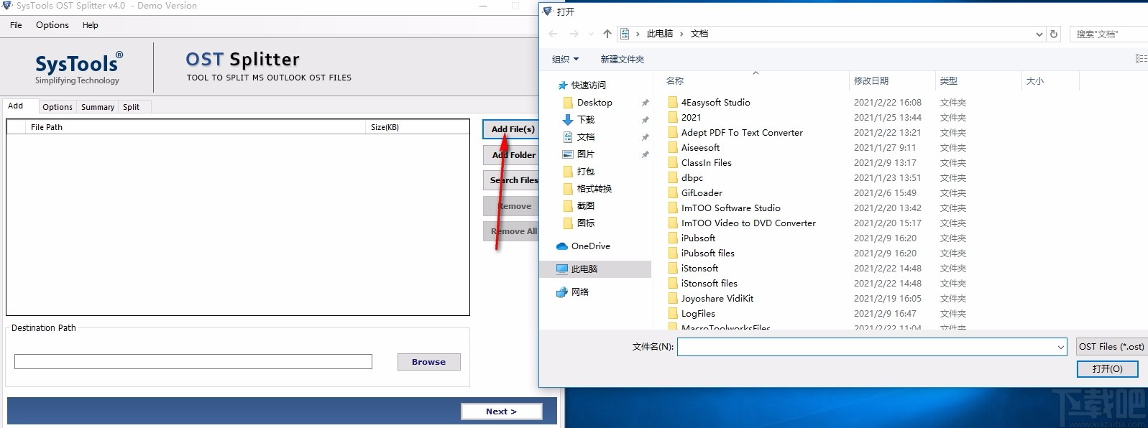
Task: Open the 组织 dropdown menu
Action: (565, 60)
